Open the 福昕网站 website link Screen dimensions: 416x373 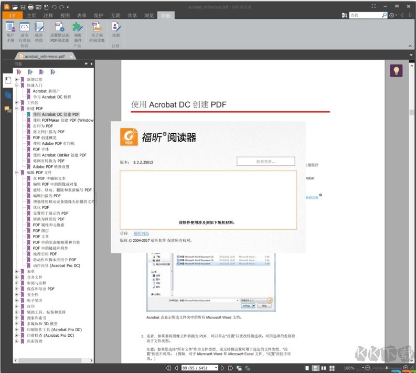click(x=141, y=233)
